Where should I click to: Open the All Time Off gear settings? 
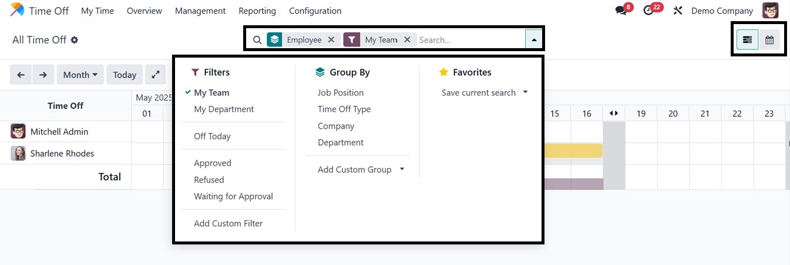click(75, 40)
